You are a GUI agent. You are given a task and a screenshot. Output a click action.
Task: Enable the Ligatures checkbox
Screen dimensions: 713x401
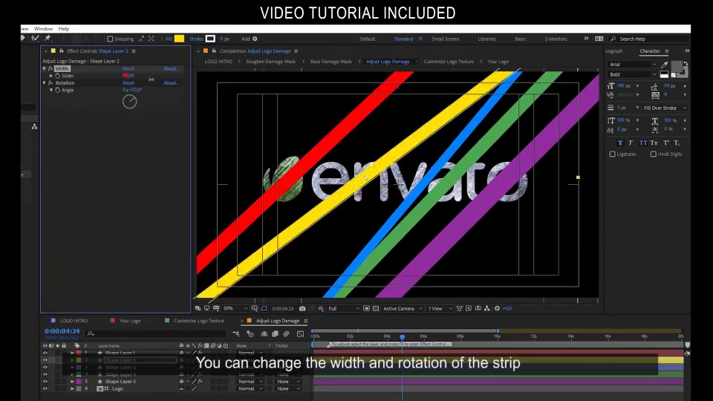coord(613,154)
